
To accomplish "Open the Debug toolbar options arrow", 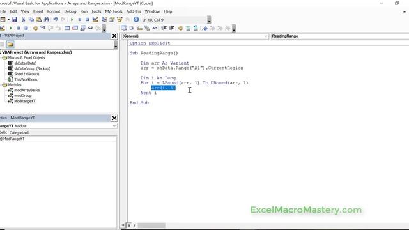I will click(x=104, y=28).
